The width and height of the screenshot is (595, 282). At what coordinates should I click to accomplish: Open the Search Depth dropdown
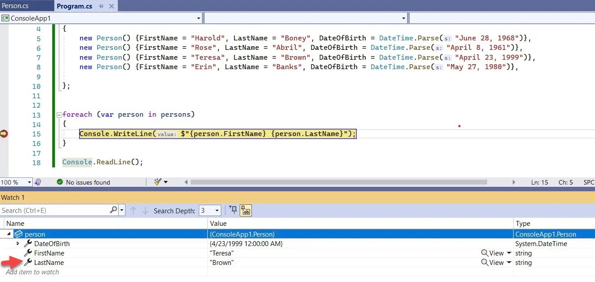tap(216, 210)
